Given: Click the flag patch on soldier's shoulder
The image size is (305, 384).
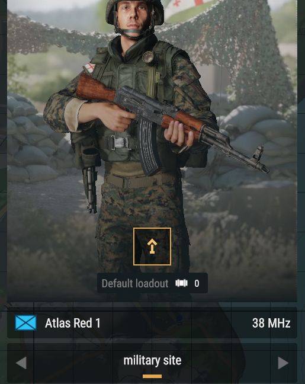Looking at the screenshot, I should [90, 67].
